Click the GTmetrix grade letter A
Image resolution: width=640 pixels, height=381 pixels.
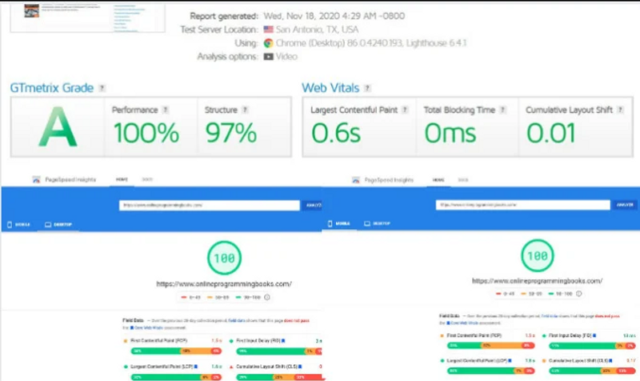coord(58,126)
